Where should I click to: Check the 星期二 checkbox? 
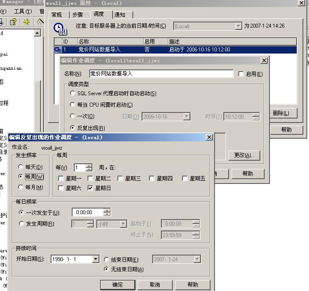(x=90, y=179)
